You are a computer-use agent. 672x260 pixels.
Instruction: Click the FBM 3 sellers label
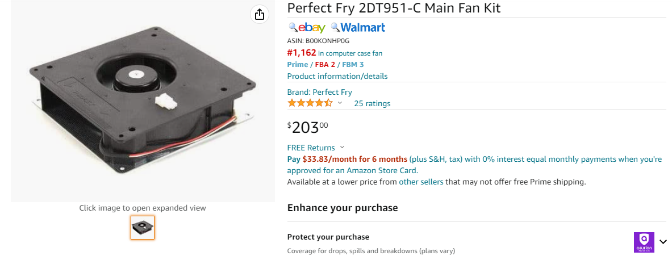click(353, 65)
